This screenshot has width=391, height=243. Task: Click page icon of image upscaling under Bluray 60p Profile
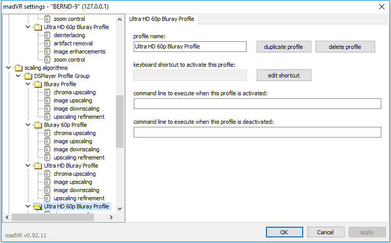[47, 142]
